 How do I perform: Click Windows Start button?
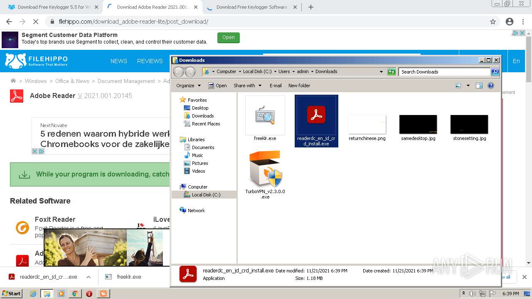[x=11, y=293]
